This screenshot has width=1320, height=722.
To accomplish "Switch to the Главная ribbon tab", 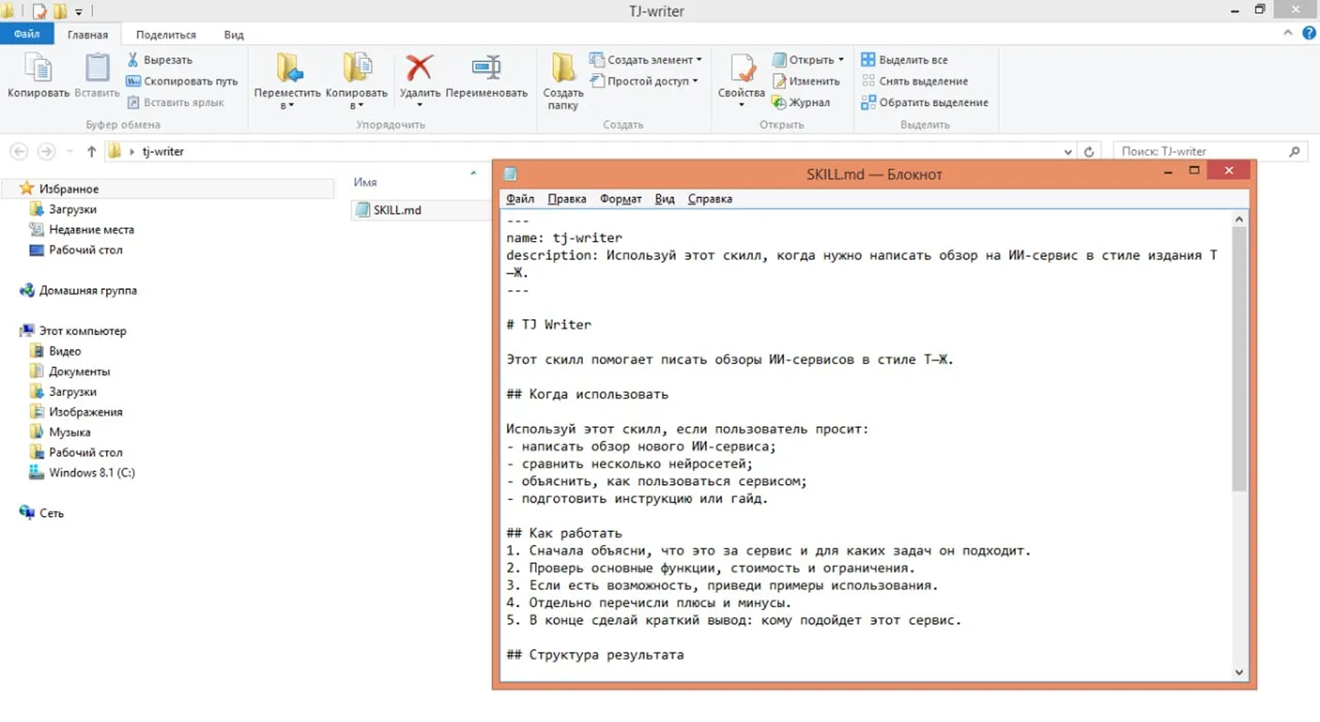I will (x=88, y=35).
